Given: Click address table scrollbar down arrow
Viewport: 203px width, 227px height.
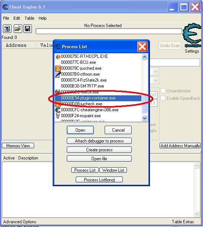Looking at the screenshot, I should click(x=196, y=214).
